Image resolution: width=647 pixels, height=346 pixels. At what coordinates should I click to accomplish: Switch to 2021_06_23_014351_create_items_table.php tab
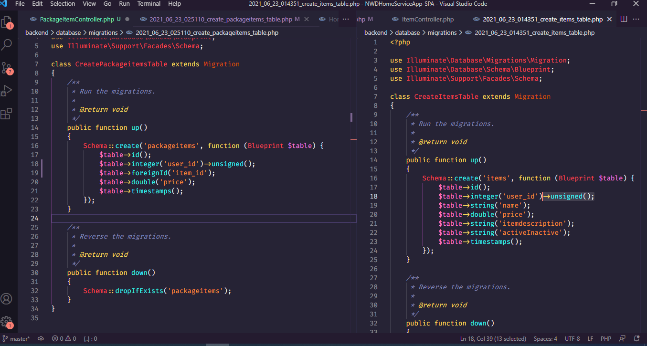[x=542, y=20]
